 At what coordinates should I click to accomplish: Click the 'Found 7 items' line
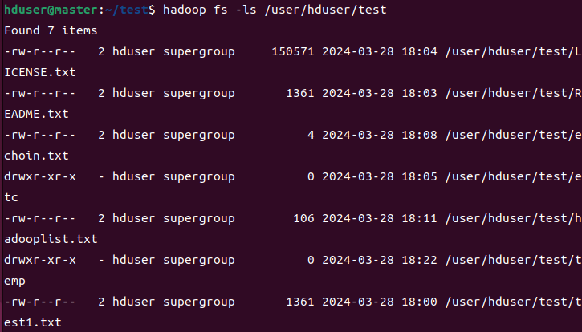click(51, 30)
